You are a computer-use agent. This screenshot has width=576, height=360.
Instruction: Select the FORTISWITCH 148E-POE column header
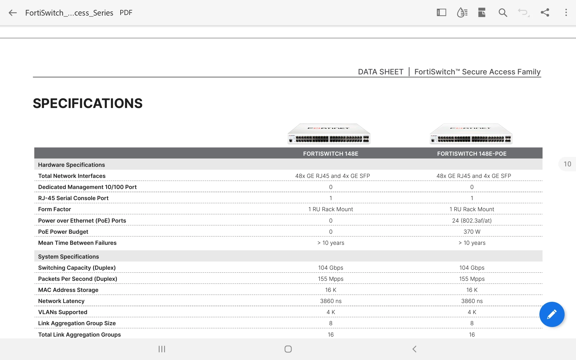(x=472, y=154)
